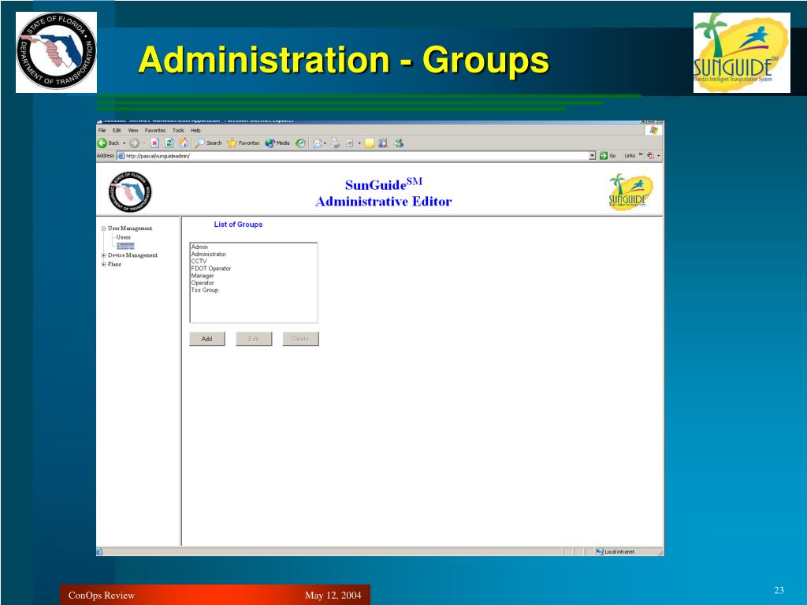Open the History icon in toolbar
This screenshot has width=807, height=605.
tap(300, 143)
